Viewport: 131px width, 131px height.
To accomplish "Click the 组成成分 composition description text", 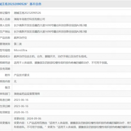I will pyautogui.click(x=51, y=56).
